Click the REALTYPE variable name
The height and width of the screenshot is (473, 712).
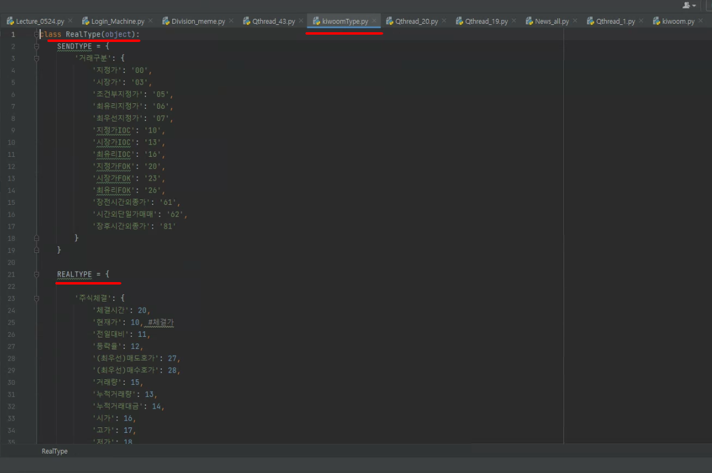74,274
